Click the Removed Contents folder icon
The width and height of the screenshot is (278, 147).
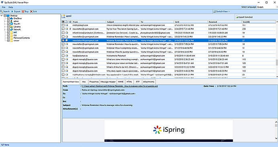tap(11, 38)
